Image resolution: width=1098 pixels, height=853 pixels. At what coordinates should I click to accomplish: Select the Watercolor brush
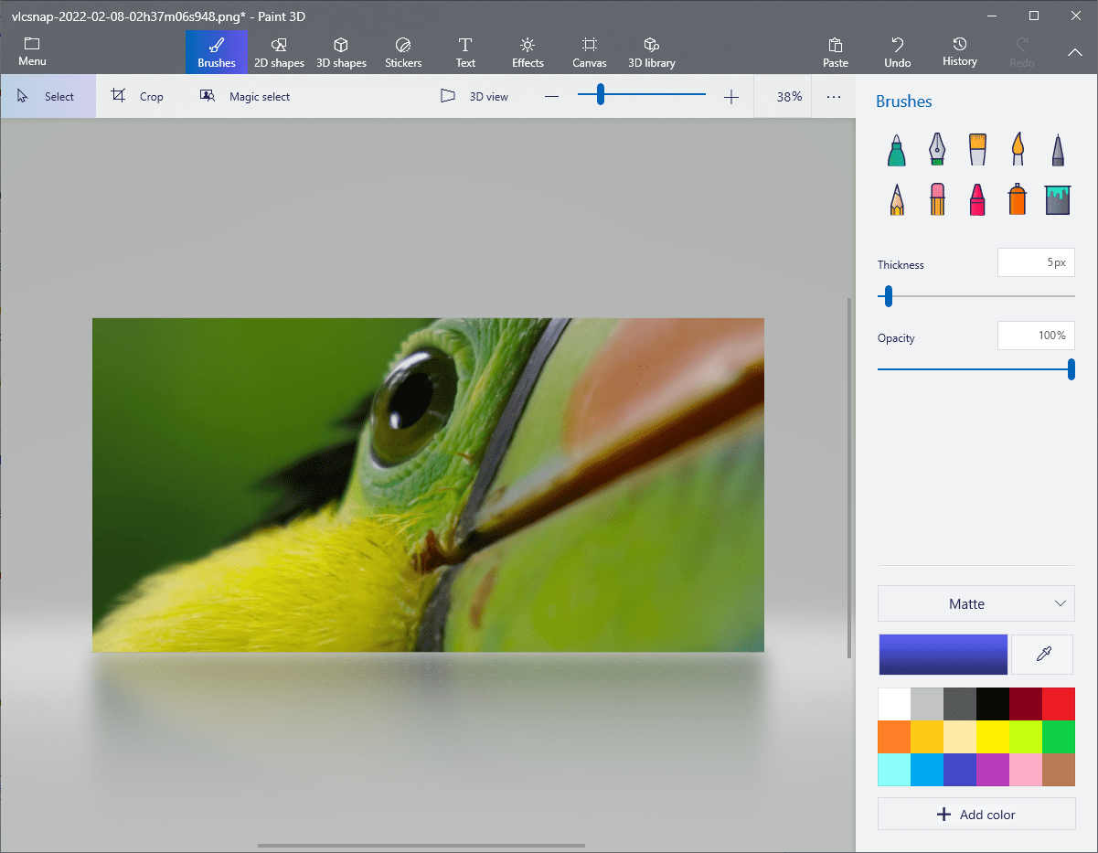[x=1018, y=150]
